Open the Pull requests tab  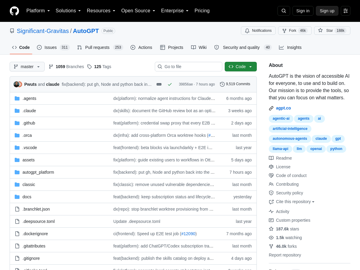click(x=100, y=47)
